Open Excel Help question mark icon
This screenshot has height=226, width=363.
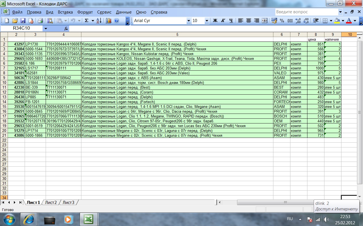click(x=116, y=21)
